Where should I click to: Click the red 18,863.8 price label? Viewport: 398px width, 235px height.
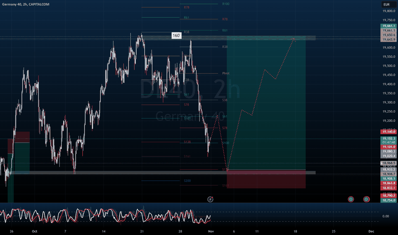[388, 183]
